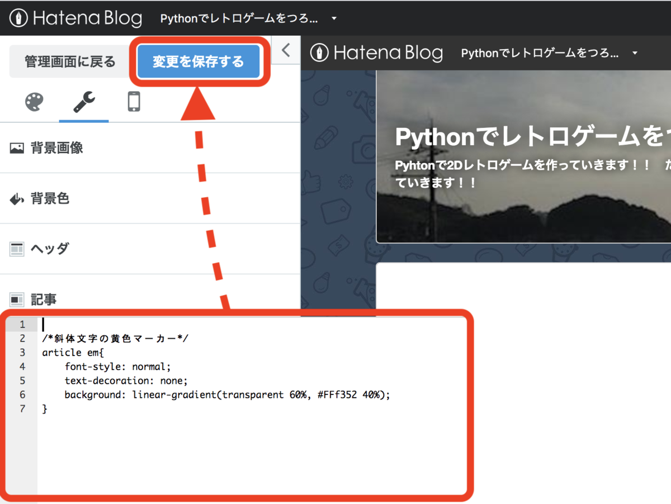The height and width of the screenshot is (504, 671).
Task: Open the wrench customize tab icon
Action: click(x=83, y=102)
